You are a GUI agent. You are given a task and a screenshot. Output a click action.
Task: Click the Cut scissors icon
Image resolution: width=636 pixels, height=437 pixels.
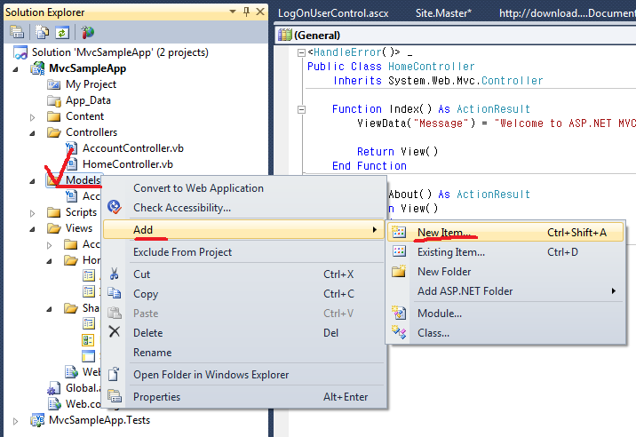coord(114,274)
